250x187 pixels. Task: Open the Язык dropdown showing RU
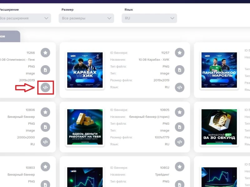pos(149,18)
